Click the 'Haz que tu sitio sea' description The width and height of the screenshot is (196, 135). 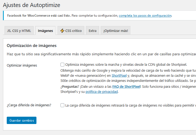23,54
